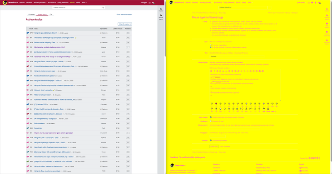Viewport: 332px width, 174px height.
Task: Switch to Actieve topics tab
Action: point(42,15)
